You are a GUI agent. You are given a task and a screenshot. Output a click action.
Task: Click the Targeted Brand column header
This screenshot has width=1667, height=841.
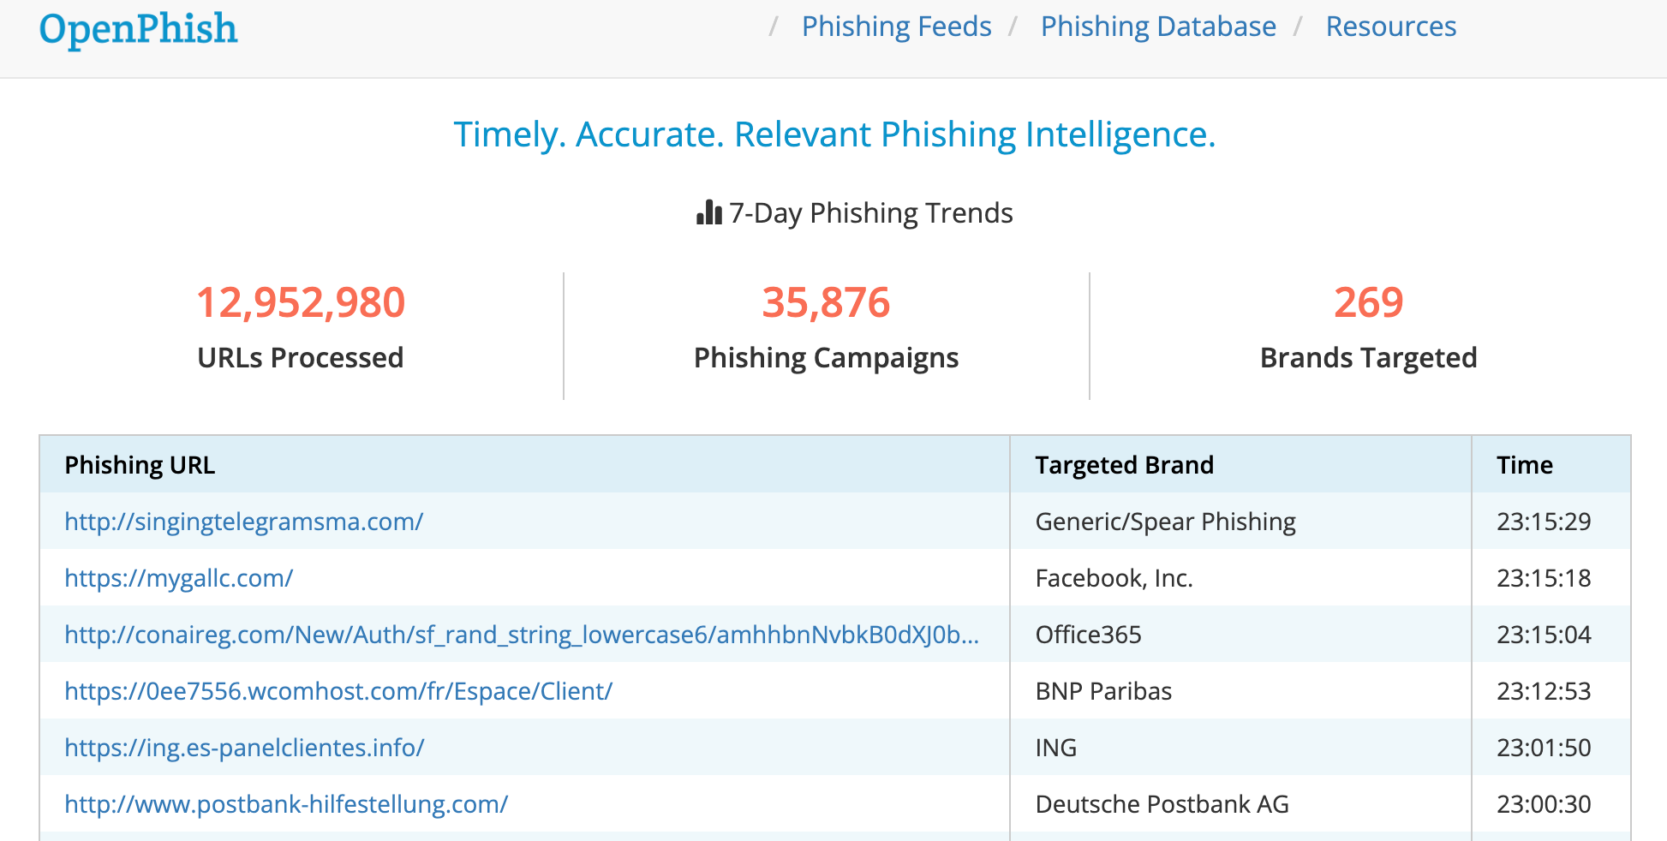point(1124,464)
